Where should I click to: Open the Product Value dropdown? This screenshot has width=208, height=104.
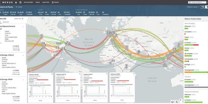pyautogui.click(x=193, y=7)
